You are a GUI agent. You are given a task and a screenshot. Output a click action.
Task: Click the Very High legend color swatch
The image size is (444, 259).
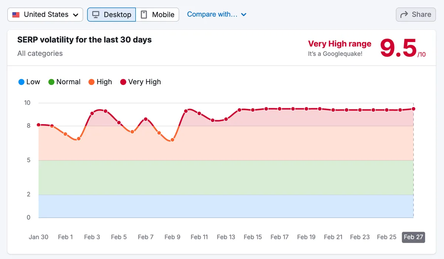(122, 82)
